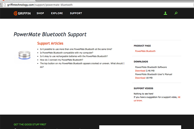Screen dimensions: 194x129
Task: Click 'PowerMate Bluetooth User's Manual' label
Action: [154, 74]
